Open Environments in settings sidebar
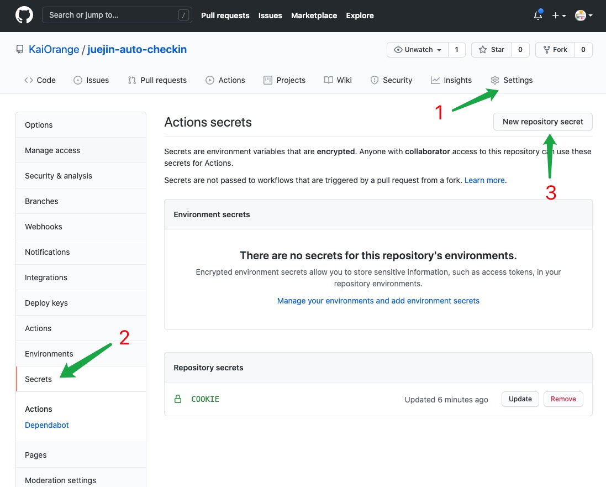The image size is (606, 487). click(81, 354)
